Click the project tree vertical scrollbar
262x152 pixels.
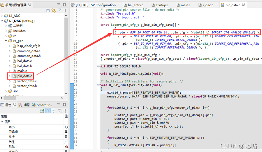tap(66, 38)
